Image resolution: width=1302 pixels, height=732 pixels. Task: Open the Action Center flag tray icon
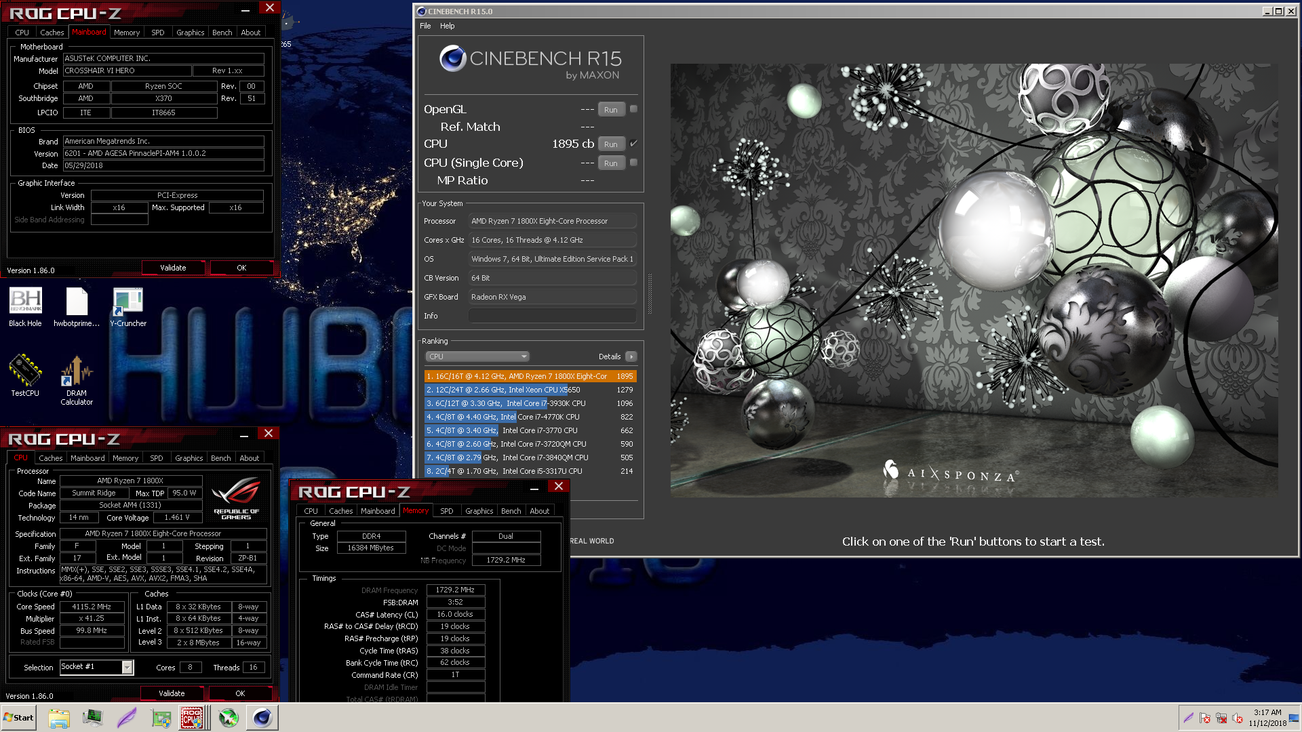coord(1205,718)
